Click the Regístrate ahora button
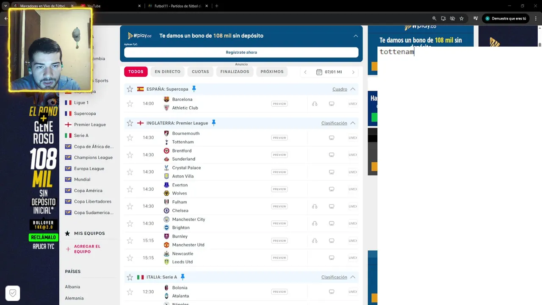The height and width of the screenshot is (305, 542). [241, 52]
